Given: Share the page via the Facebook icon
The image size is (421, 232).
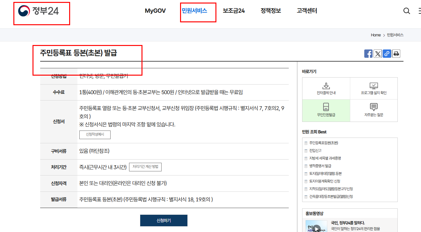Looking at the screenshot, I should pyautogui.click(x=368, y=54).
